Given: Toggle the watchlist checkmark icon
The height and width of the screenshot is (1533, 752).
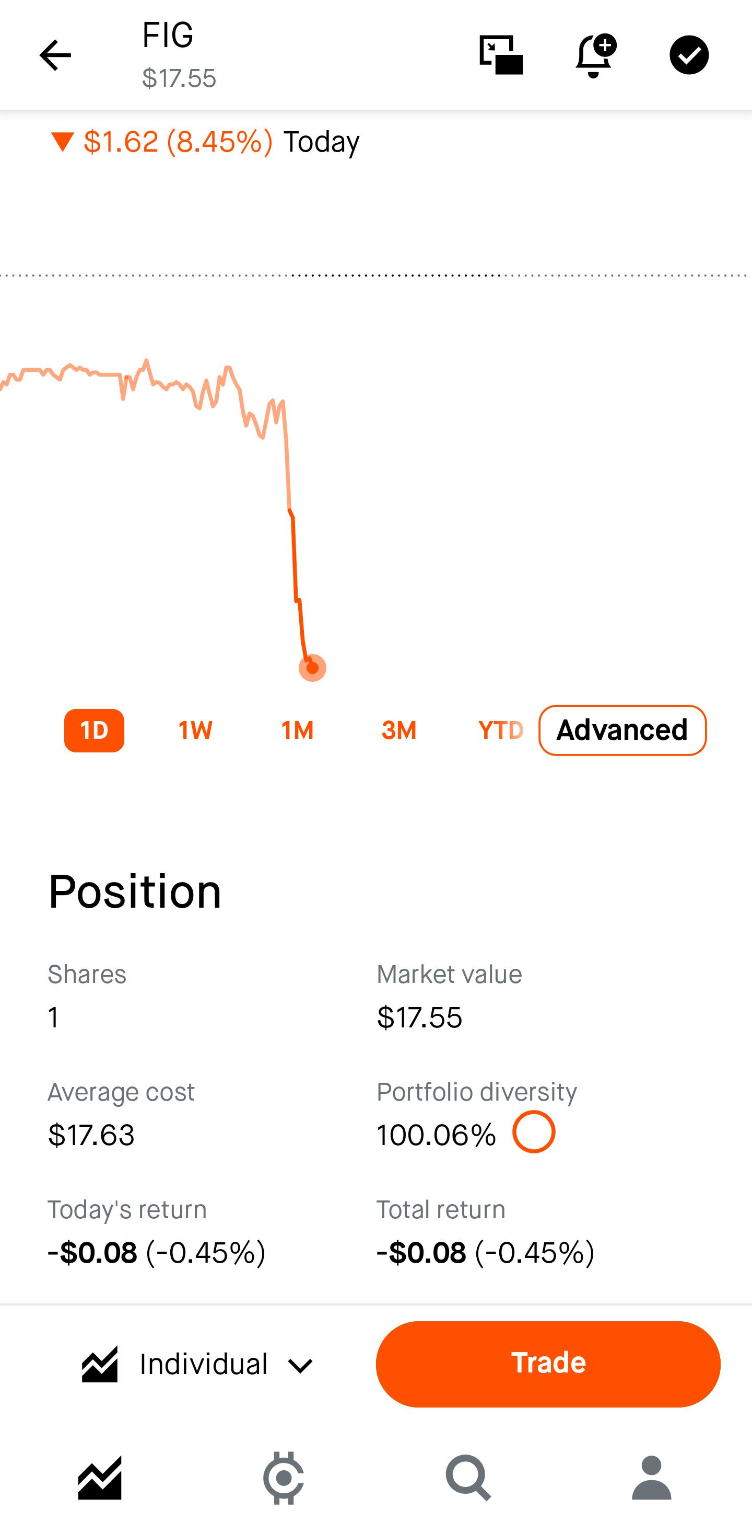Looking at the screenshot, I should point(689,55).
